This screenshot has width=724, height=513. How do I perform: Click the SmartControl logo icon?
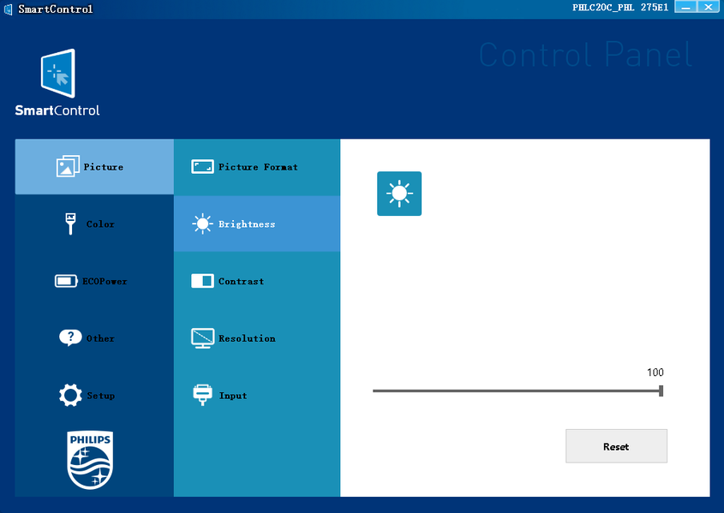[x=57, y=74]
